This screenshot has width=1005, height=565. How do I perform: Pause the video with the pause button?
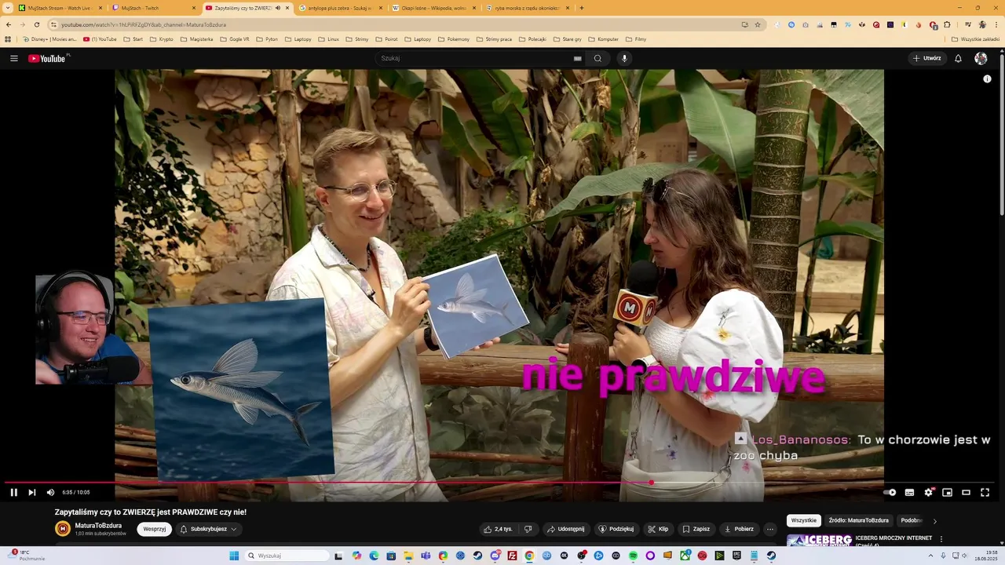click(x=13, y=493)
